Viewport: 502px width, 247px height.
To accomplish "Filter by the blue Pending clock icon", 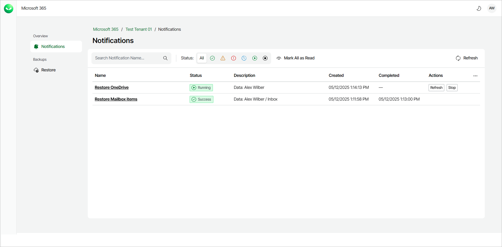I will pyautogui.click(x=244, y=58).
